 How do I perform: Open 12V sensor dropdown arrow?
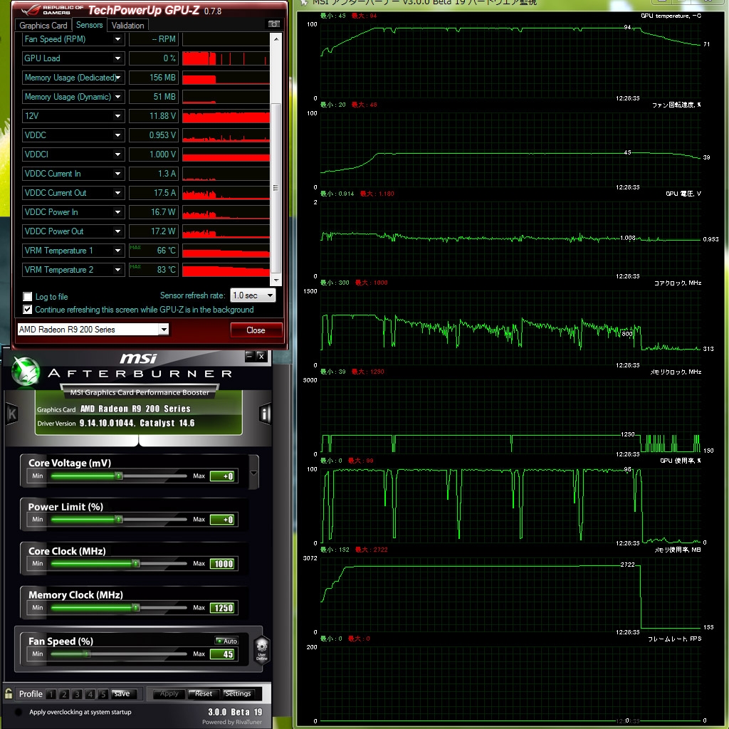coord(117,116)
